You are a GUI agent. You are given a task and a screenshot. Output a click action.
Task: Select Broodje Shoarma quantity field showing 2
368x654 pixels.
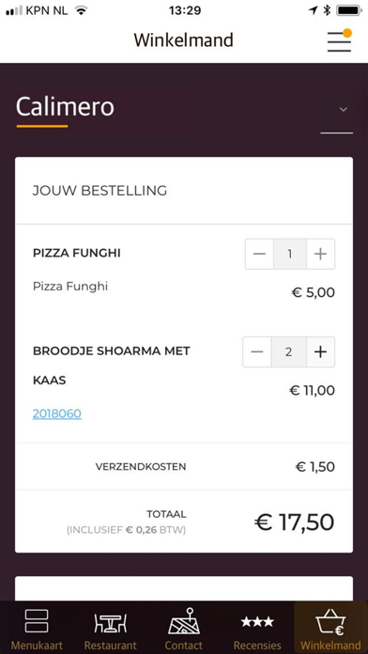click(x=289, y=352)
